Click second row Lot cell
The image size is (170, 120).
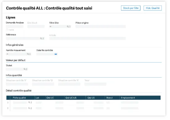pyautogui.click(x=38, y=108)
